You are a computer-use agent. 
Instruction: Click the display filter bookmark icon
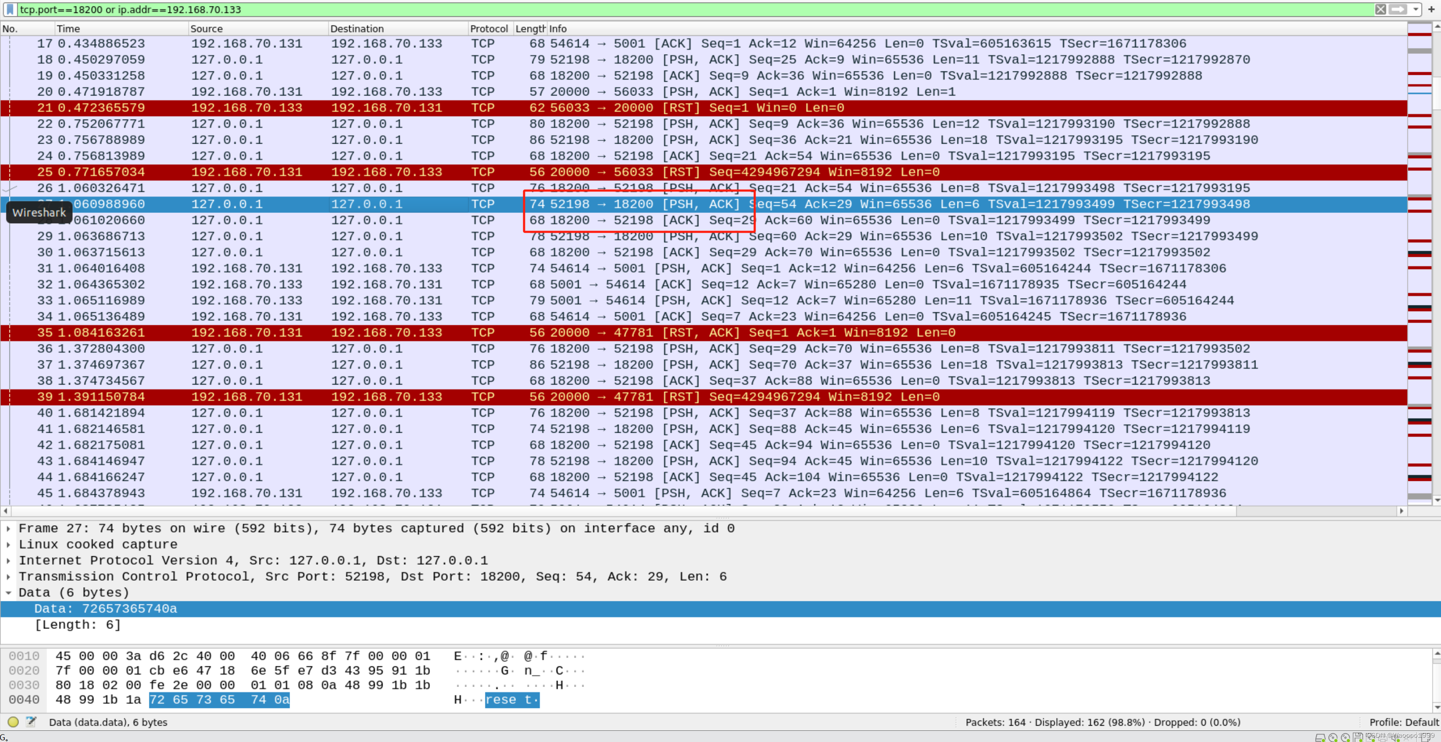[x=9, y=9]
